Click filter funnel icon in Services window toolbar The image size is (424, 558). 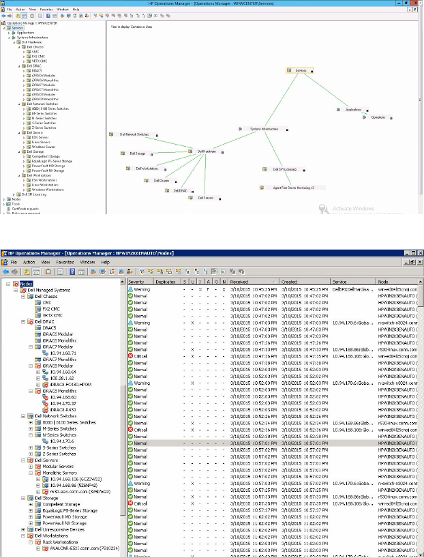(x=95, y=16)
